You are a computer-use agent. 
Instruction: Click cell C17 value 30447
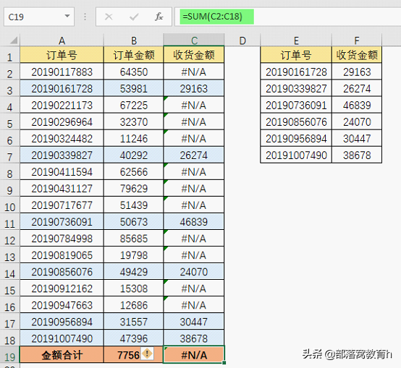[194, 322]
